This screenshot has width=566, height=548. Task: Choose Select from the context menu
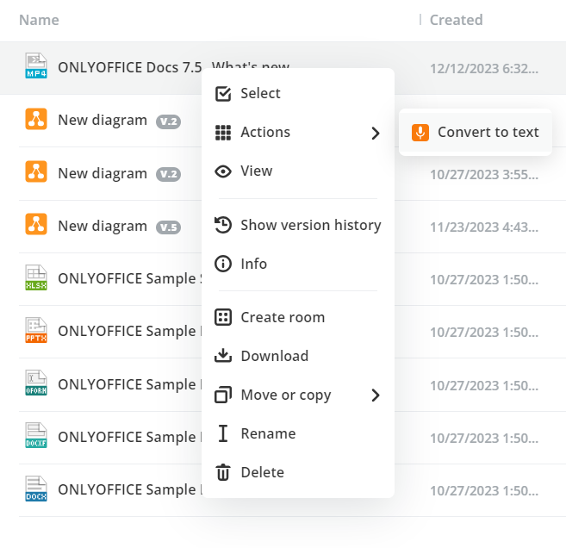point(260,93)
